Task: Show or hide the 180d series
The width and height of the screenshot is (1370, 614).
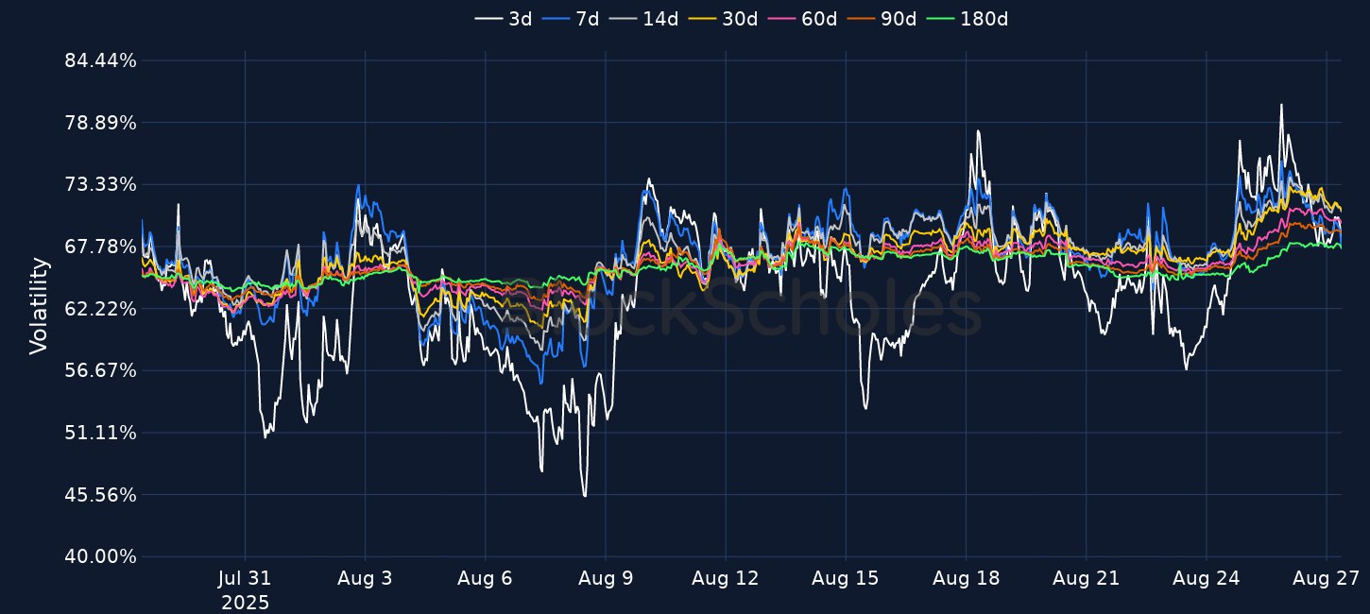Action: click(967, 19)
